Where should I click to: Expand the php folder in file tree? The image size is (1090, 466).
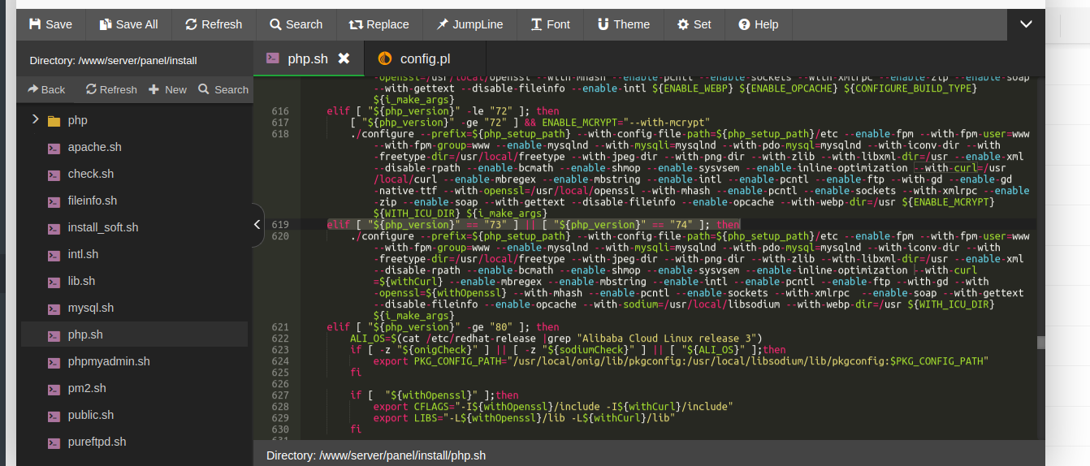click(x=36, y=120)
